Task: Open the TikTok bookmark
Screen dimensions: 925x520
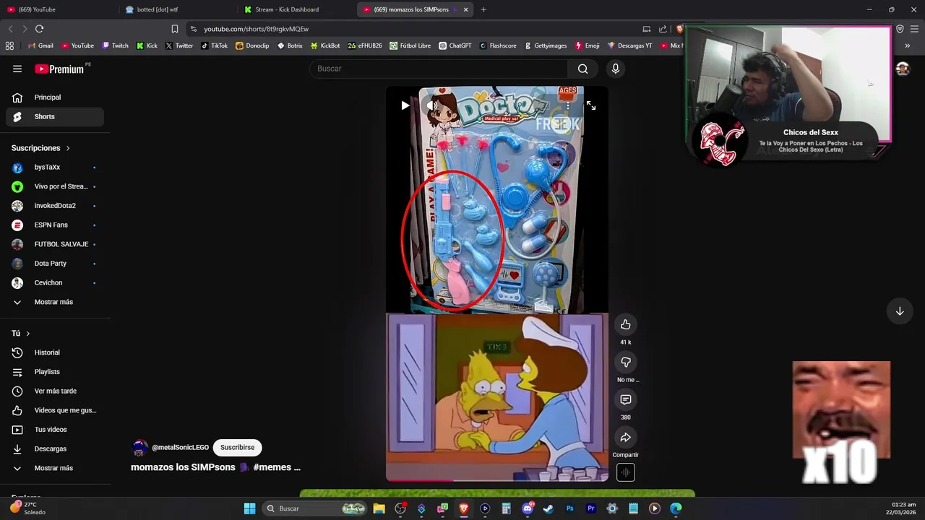Action: coord(214,45)
